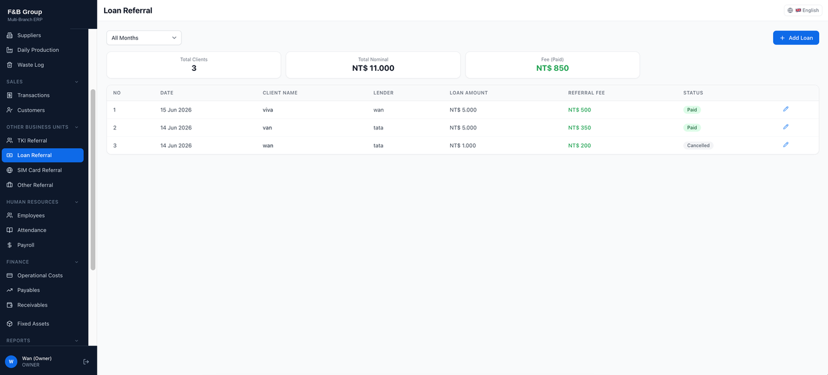Open the All Months filter dropdown

coord(144,38)
